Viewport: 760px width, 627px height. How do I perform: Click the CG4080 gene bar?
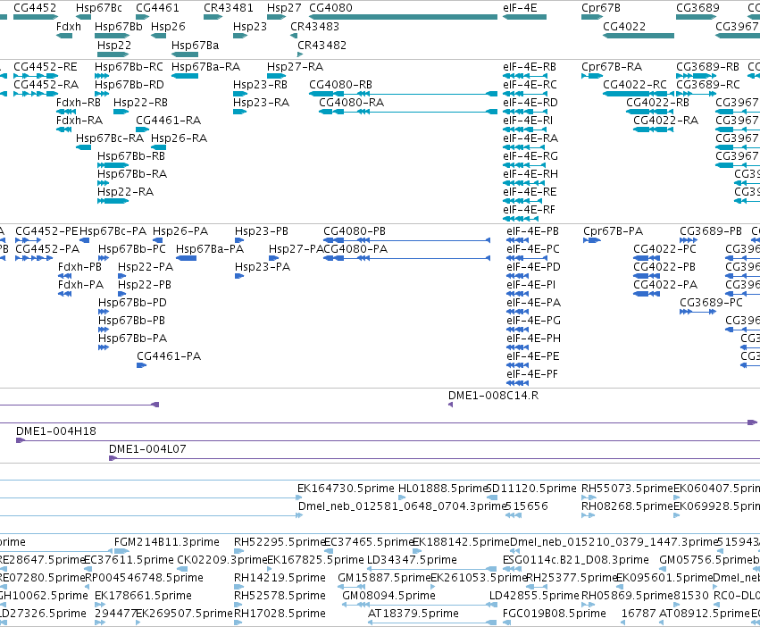404,17
